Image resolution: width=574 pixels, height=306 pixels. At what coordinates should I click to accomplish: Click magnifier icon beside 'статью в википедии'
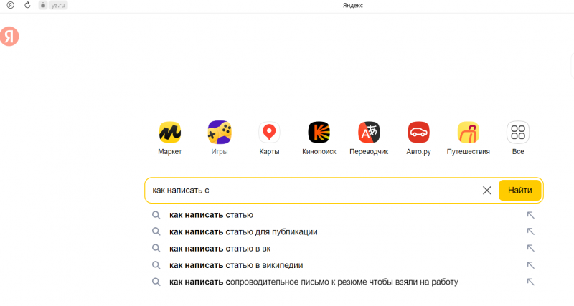(156, 265)
